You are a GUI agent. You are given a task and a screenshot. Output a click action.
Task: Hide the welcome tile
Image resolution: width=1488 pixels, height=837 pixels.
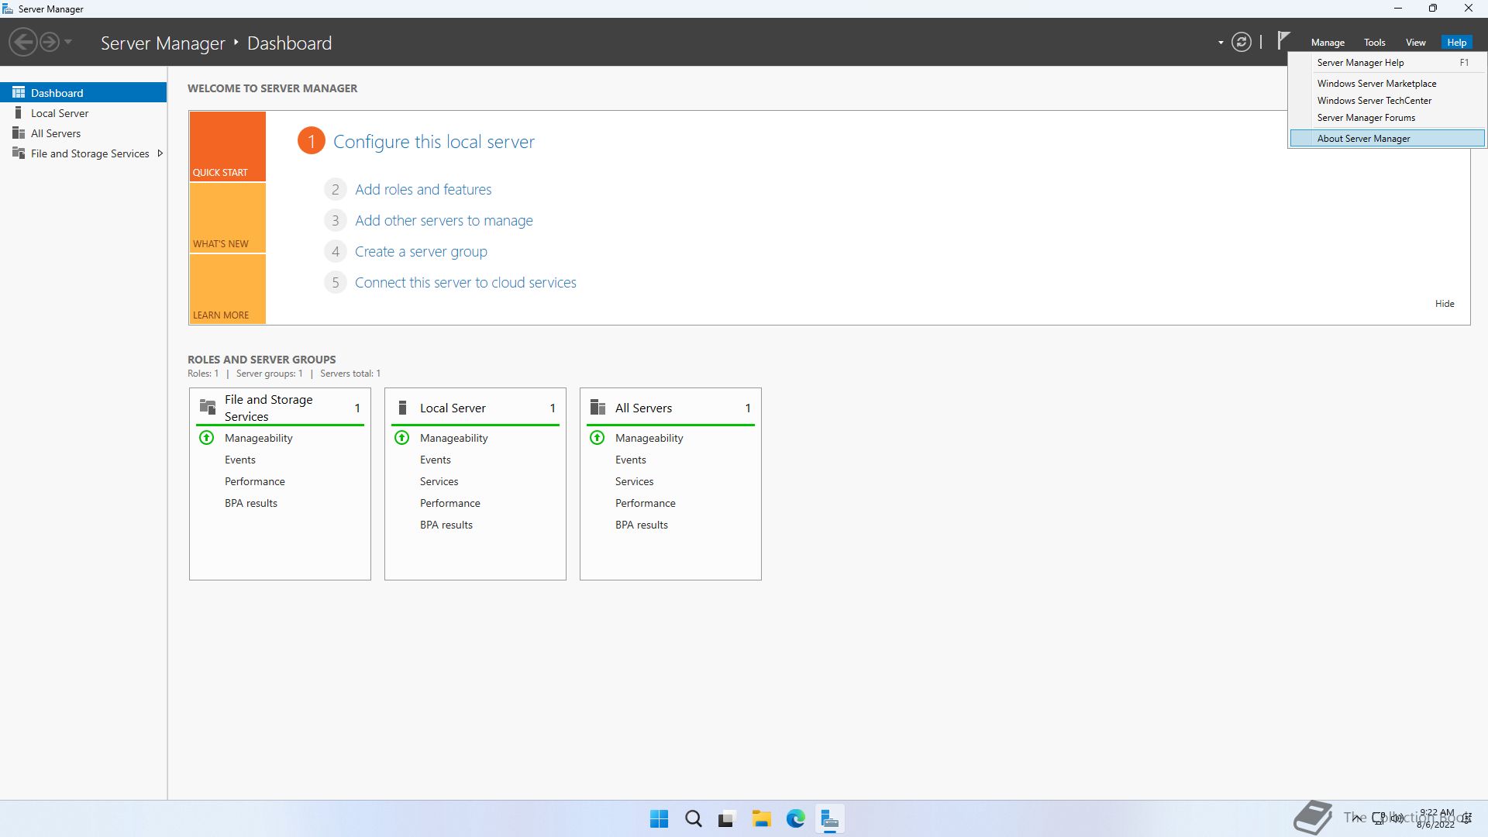pos(1444,304)
